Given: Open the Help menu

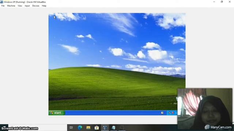Looking at the screenshot, I should click(44, 6).
